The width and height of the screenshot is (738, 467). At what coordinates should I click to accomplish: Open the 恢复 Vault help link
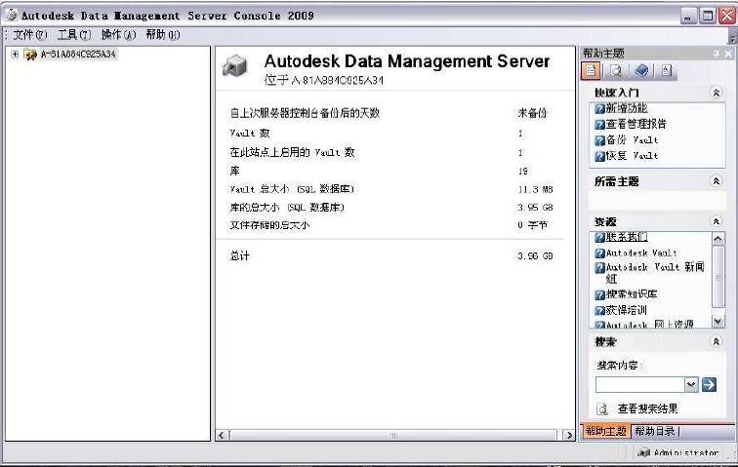(632, 156)
